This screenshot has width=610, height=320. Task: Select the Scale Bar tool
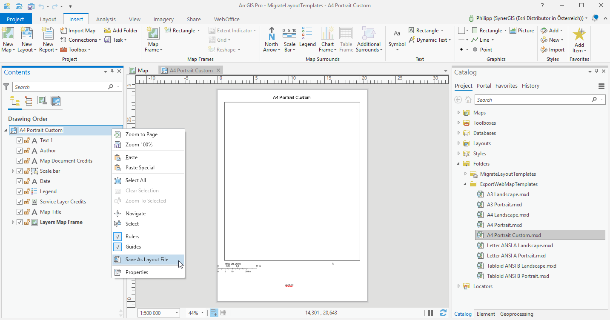289,39
